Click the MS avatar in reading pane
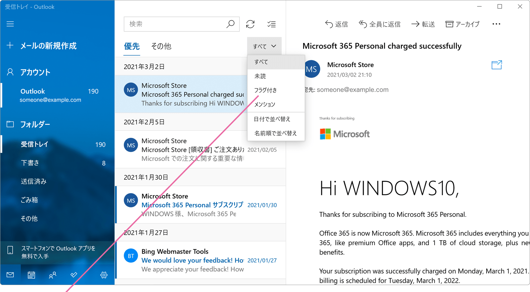The image size is (530, 292). coord(311,69)
